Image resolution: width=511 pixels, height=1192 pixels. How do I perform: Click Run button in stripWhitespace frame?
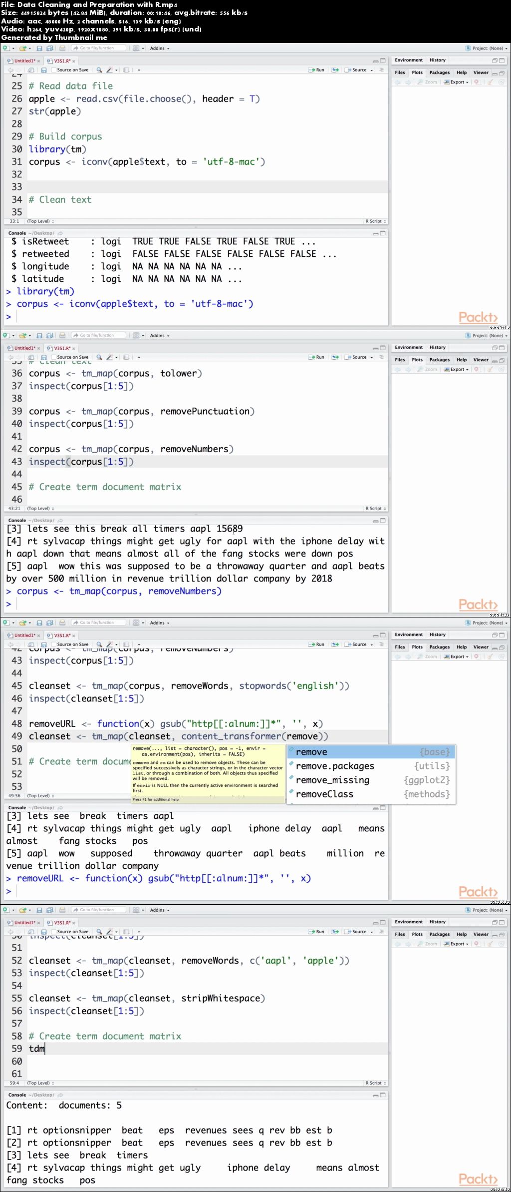316,932
